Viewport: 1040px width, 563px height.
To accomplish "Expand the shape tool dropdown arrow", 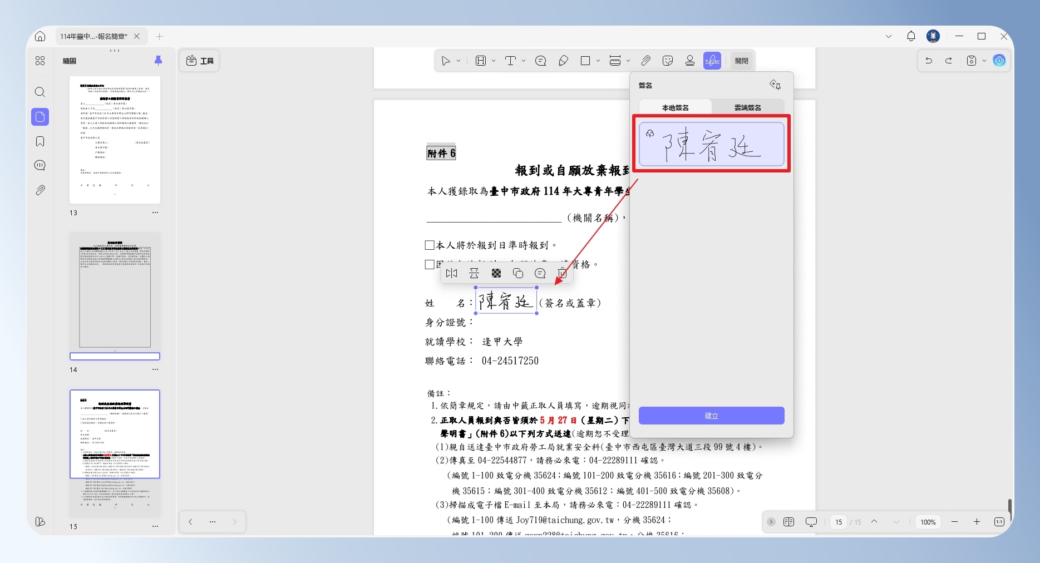I will tap(598, 61).
